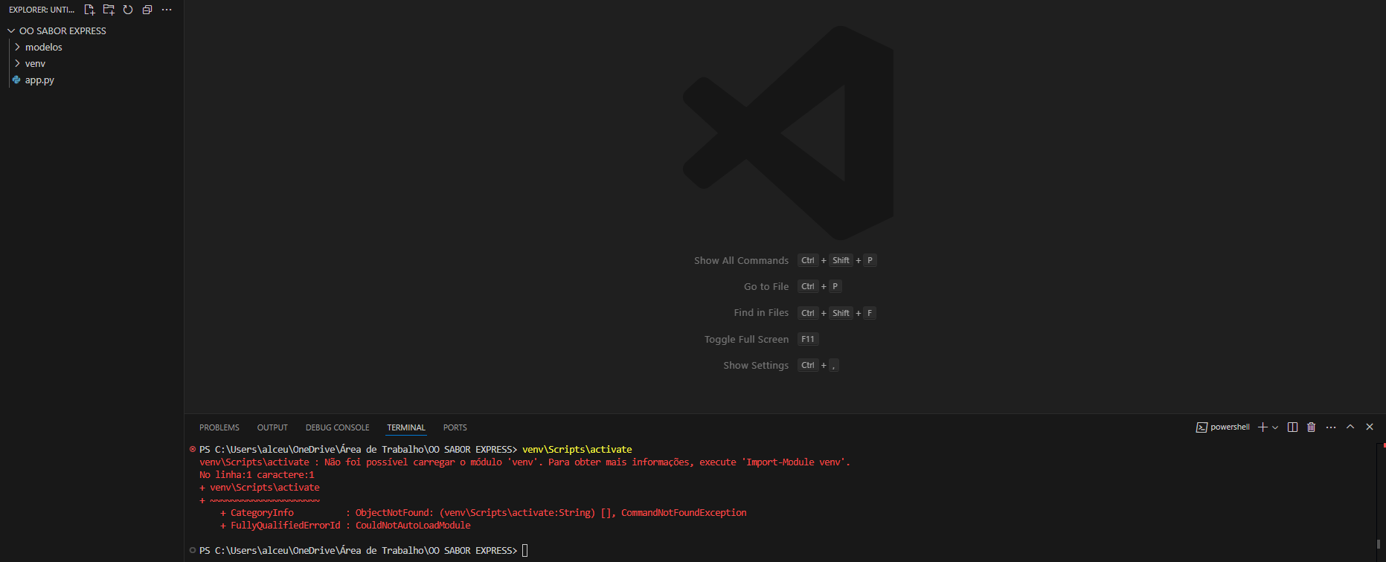Add a new terminal with the plus icon
This screenshot has width=1386, height=562.
1263,427
